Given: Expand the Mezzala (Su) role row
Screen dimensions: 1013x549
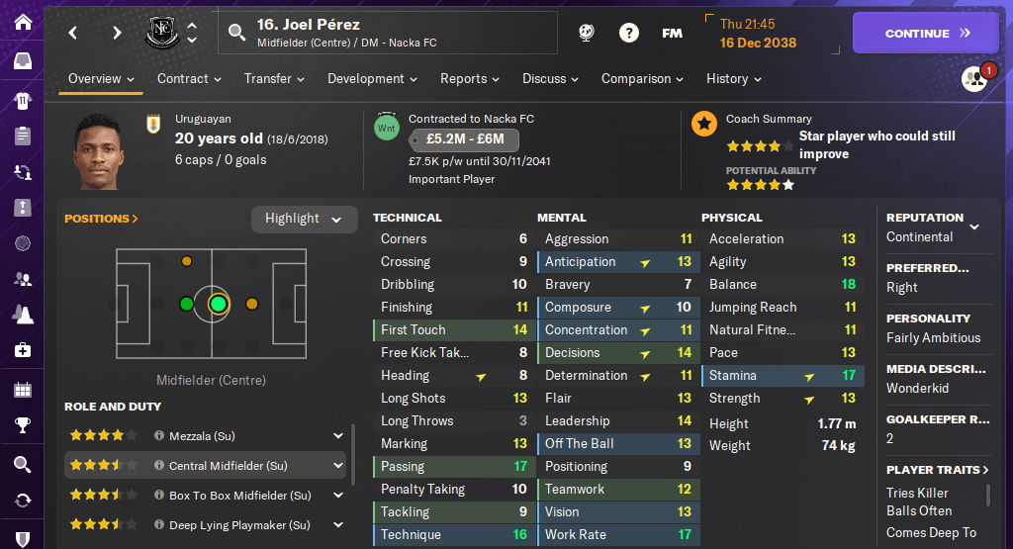Looking at the screenshot, I should pyautogui.click(x=338, y=435).
